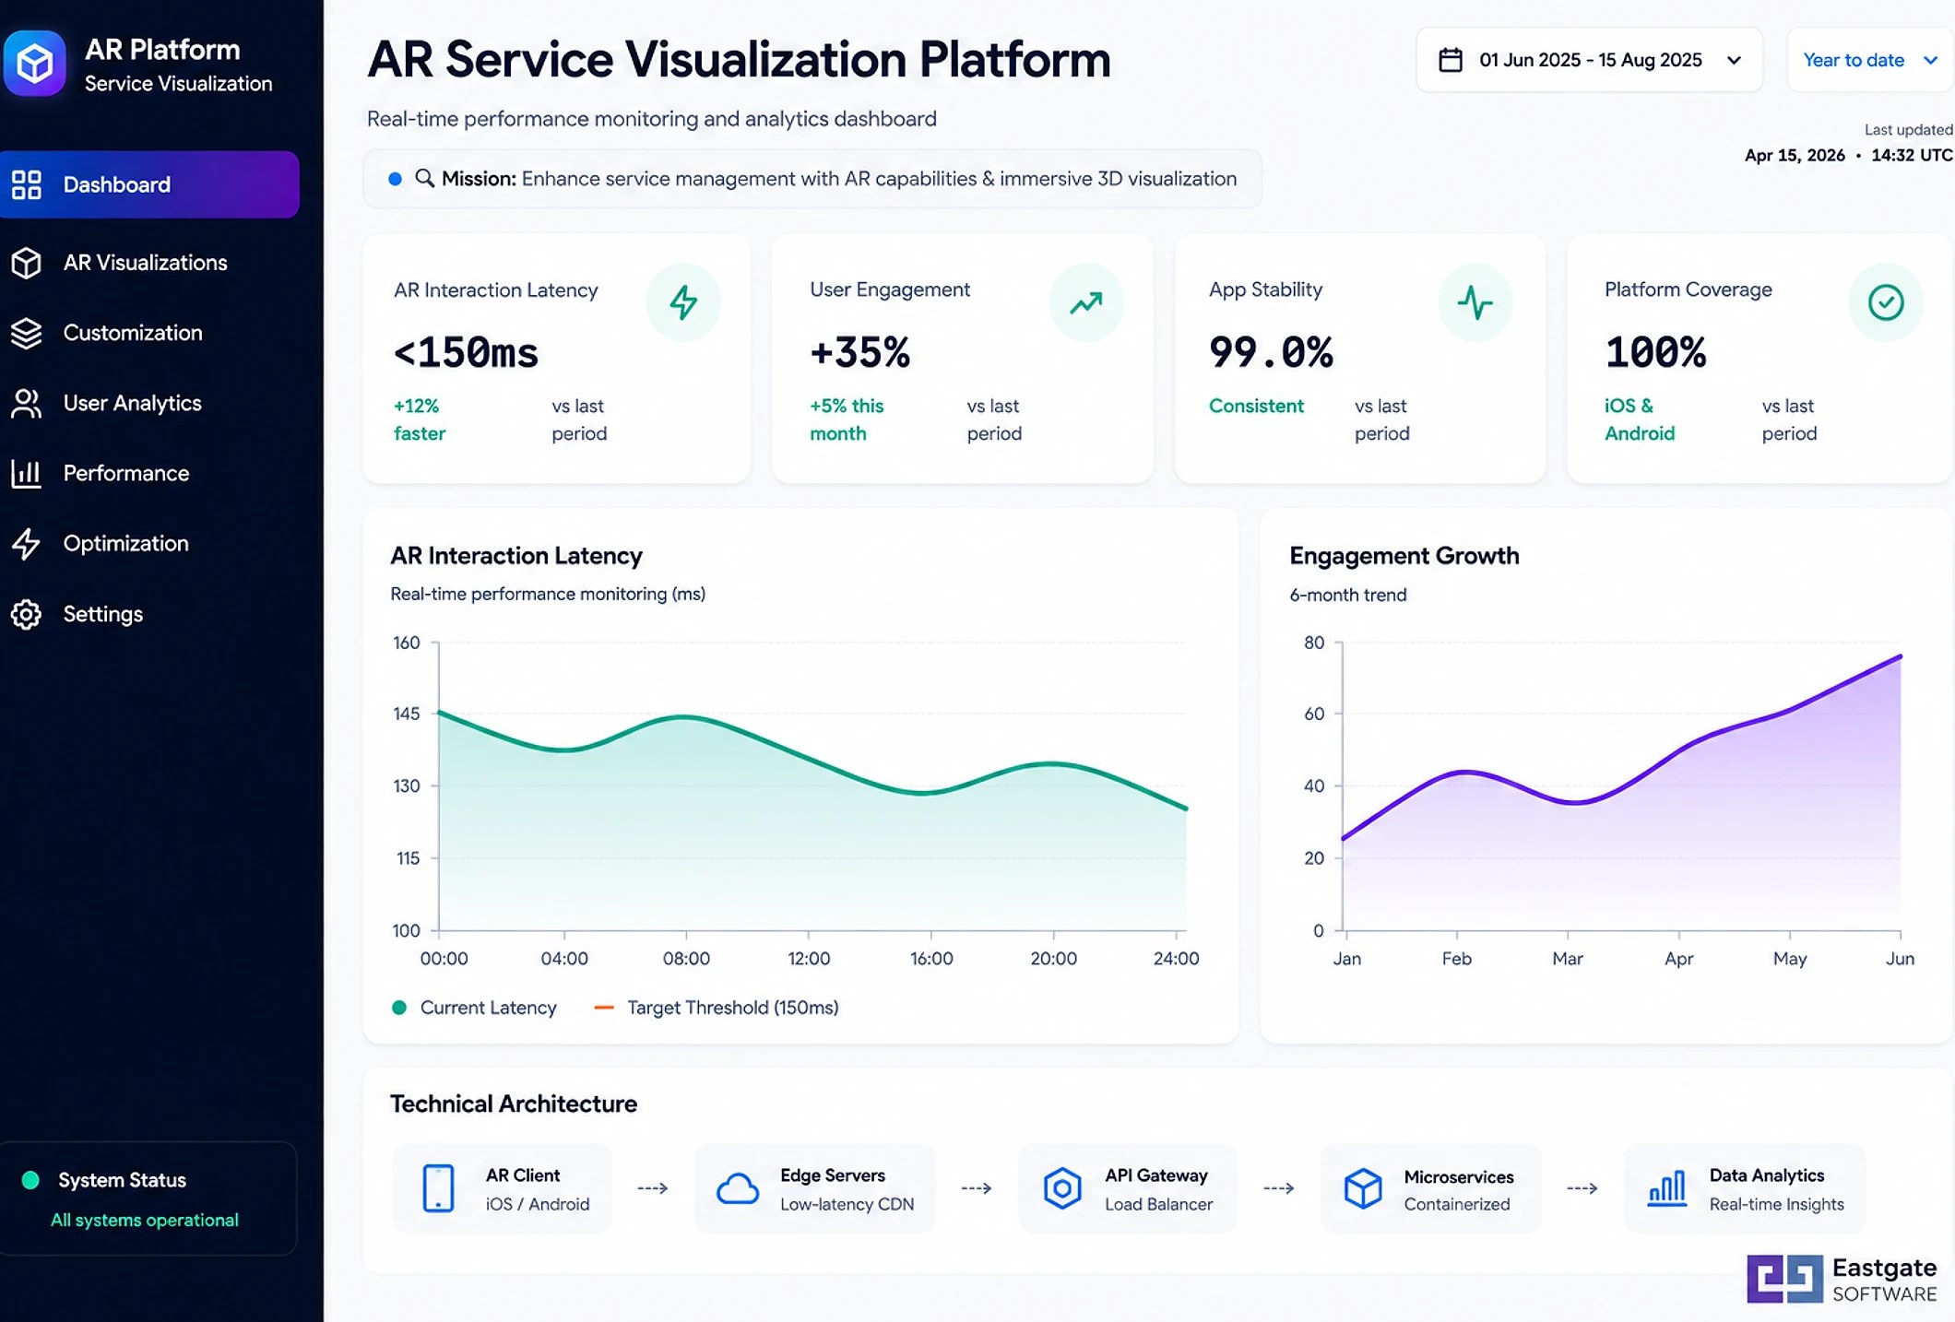This screenshot has height=1322, width=1955.
Task: Click the Dashboard grid icon
Action: (x=26, y=184)
